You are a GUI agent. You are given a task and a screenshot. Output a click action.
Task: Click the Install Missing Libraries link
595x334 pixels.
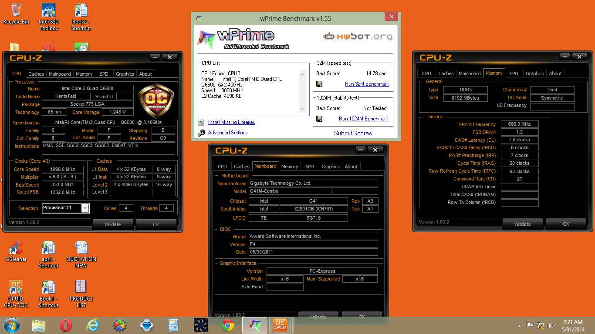pyautogui.click(x=231, y=123)
